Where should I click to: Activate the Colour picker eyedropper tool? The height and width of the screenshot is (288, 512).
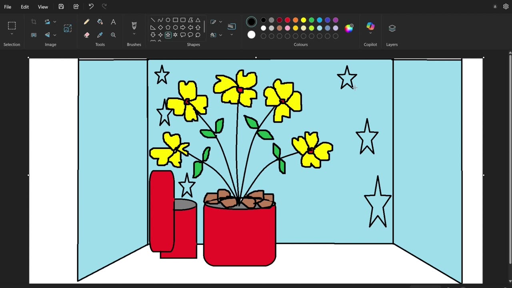[x=100, y=35]
